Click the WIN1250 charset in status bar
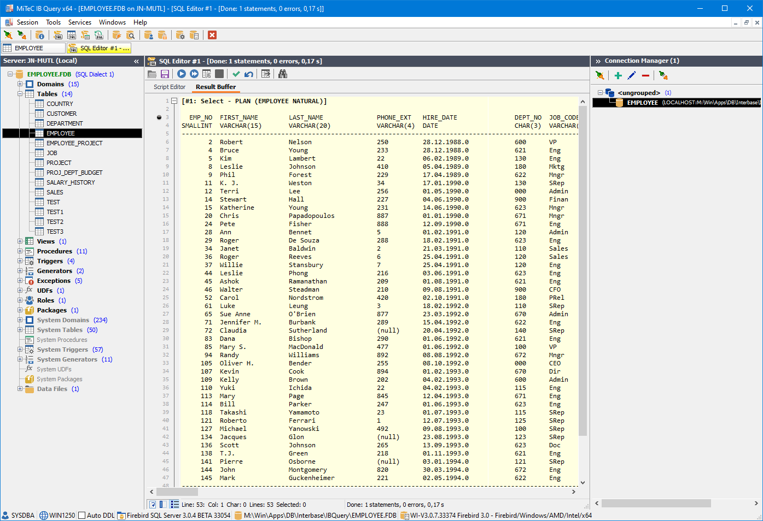 57,515
